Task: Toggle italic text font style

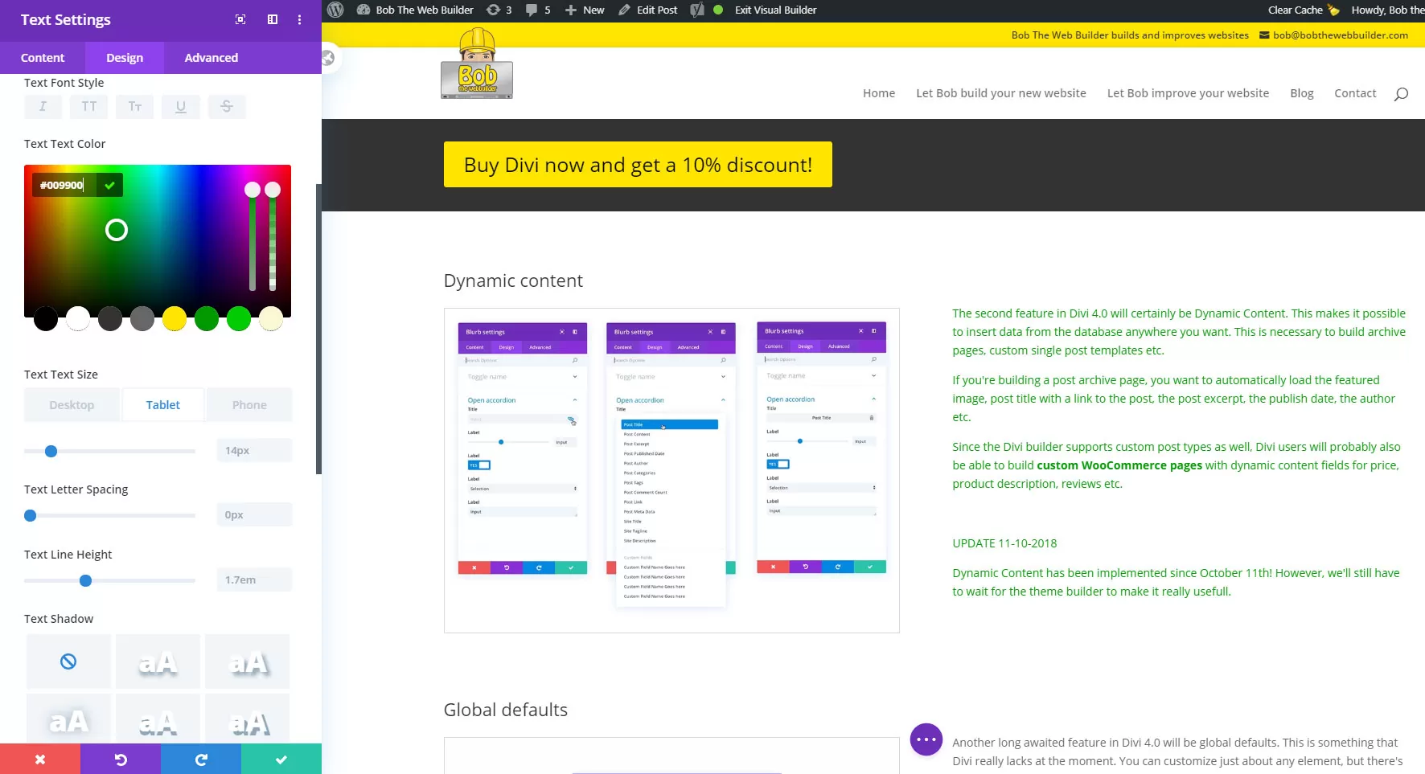Action: [43, 106]
